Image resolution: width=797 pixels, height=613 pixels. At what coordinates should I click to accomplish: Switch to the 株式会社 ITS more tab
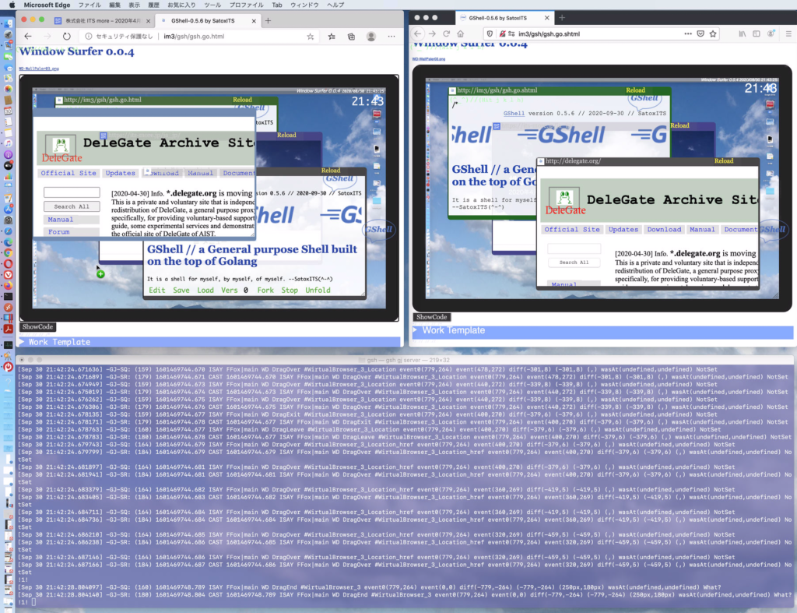(103, 19)
